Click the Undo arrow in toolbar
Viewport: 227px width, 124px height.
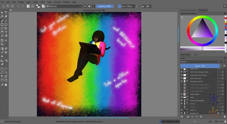(18, 6)
